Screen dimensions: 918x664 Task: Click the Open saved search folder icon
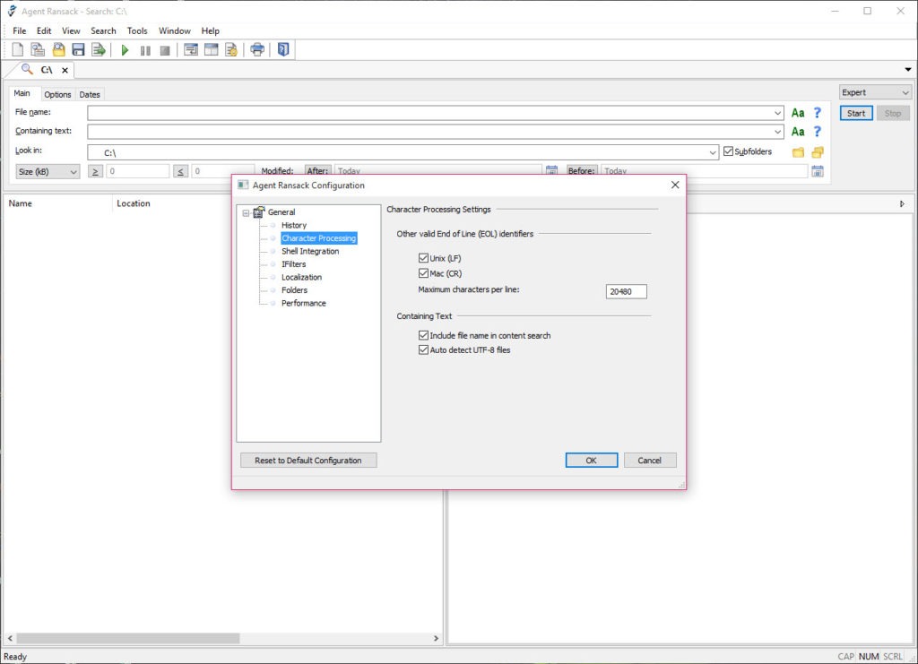[58, 49]
